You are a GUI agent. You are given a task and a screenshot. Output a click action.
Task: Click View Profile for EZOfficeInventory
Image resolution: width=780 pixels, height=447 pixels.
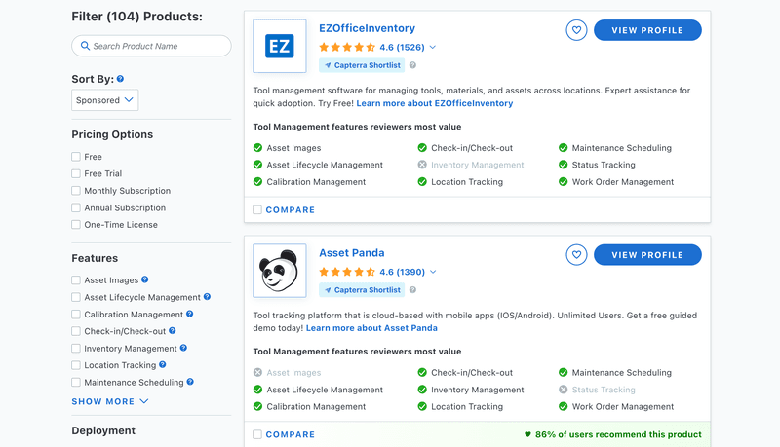(x=647, y=30)
